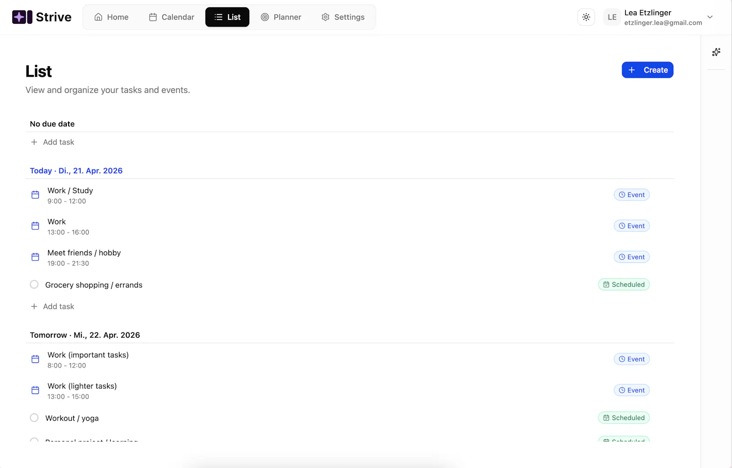Open the Work event title at 13:00
Screen dimensions: 732x468
(57, 222)
